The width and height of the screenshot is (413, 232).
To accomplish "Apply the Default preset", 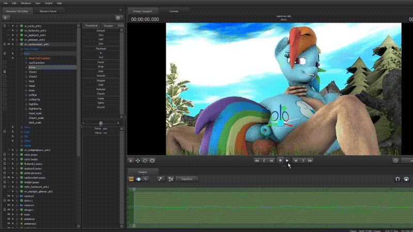I will [x=101, y=30].
